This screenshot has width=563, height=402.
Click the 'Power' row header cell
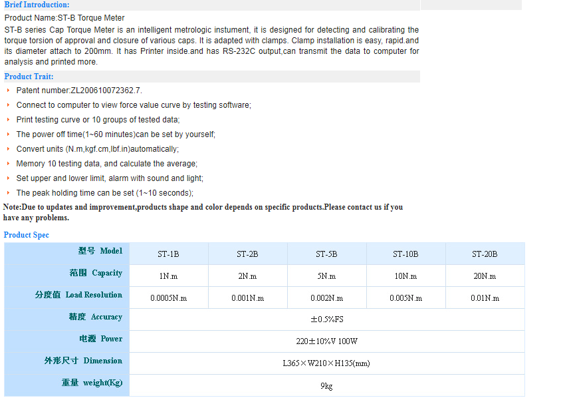click(x=66, y=341)
